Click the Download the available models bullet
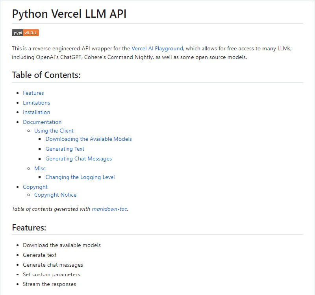Screen dimensions: 315x295 pos(61,245)
